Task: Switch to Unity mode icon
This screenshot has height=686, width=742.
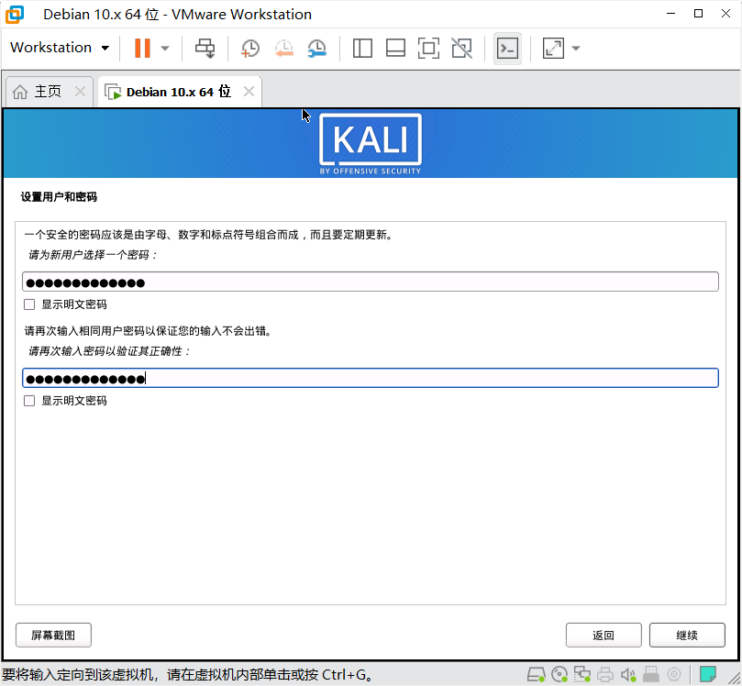Action: pos(462,49)
